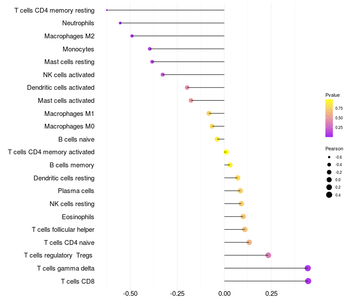Click the yellow T cells CD4 memory activated dot
The image size is (348, 305).
point(226,152)
